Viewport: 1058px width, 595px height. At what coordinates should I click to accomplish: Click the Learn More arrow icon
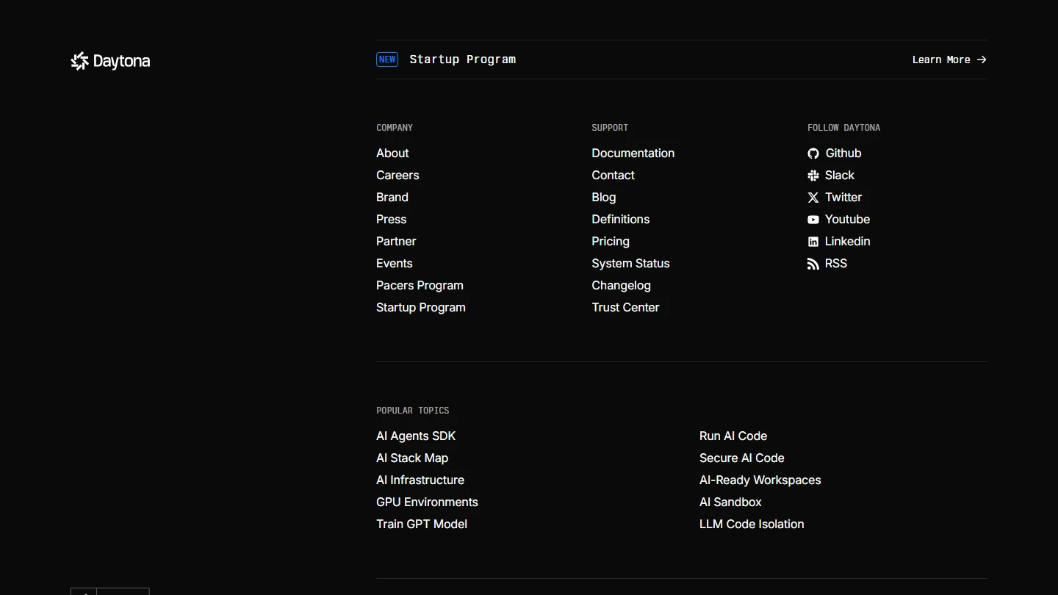pos(982,59)
